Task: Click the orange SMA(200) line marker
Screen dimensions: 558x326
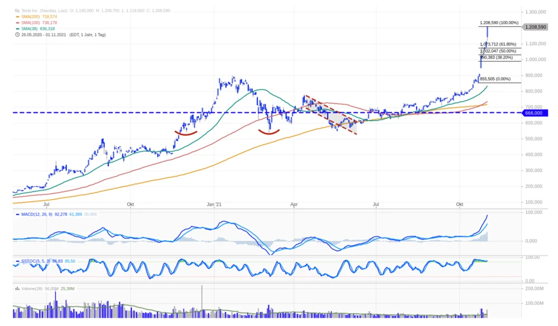Action: pos(17,17)
